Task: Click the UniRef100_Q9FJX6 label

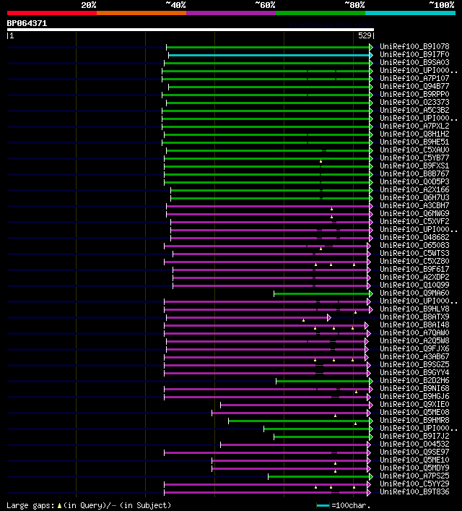Action: (x=414, y=348)
